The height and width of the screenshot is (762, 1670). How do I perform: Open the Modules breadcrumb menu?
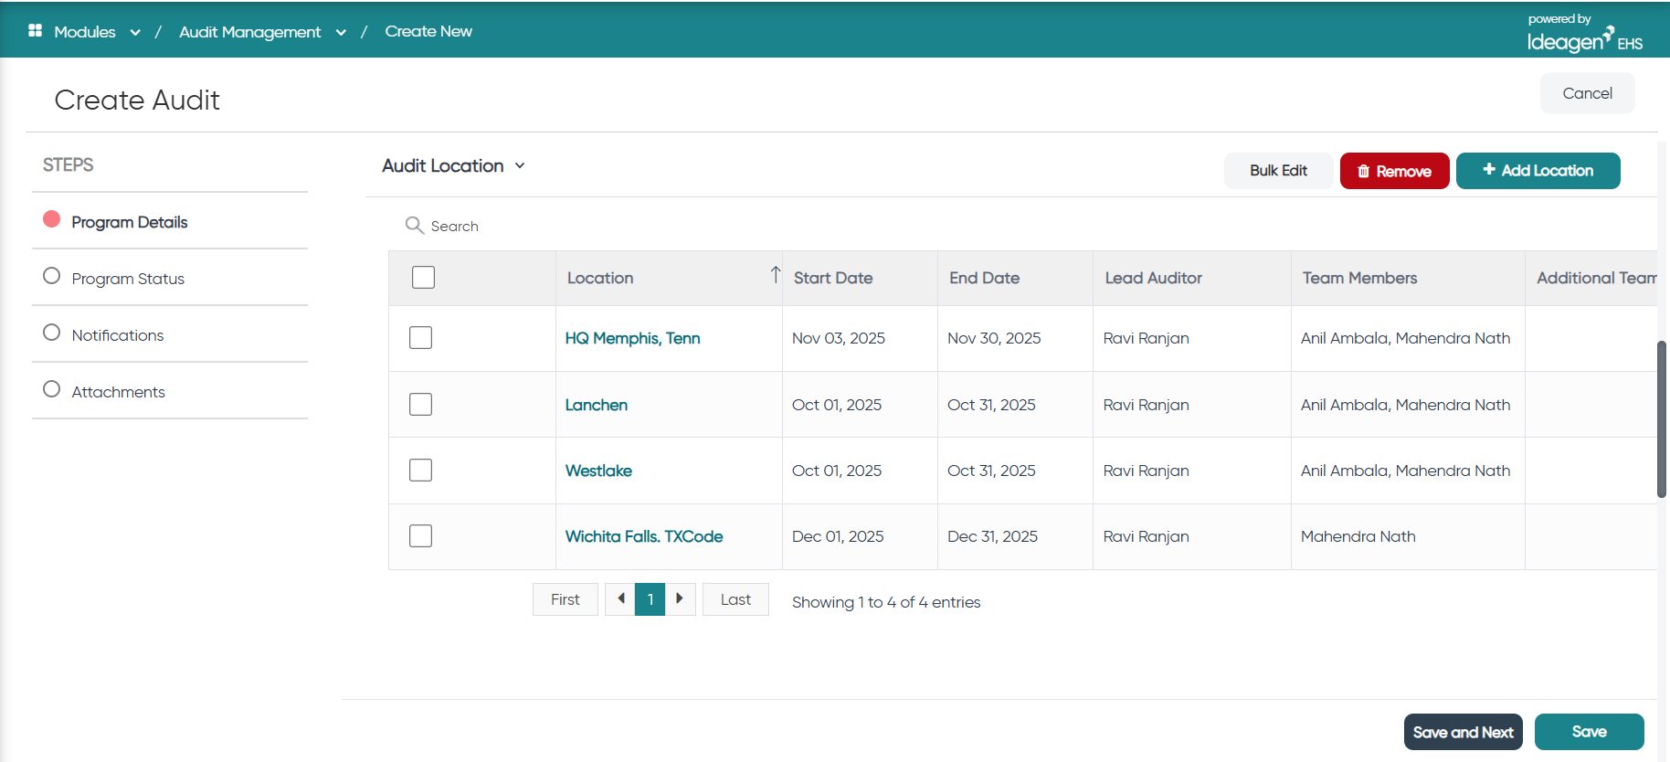click(85, 32)
